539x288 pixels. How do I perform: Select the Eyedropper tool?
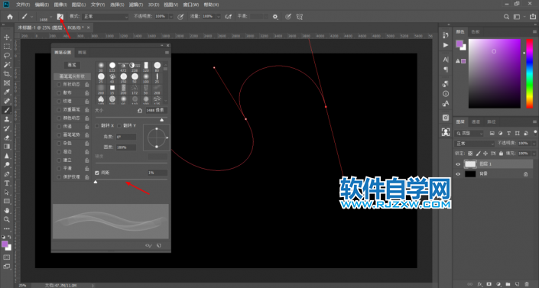pyautogui.click(x=7, y=92)
